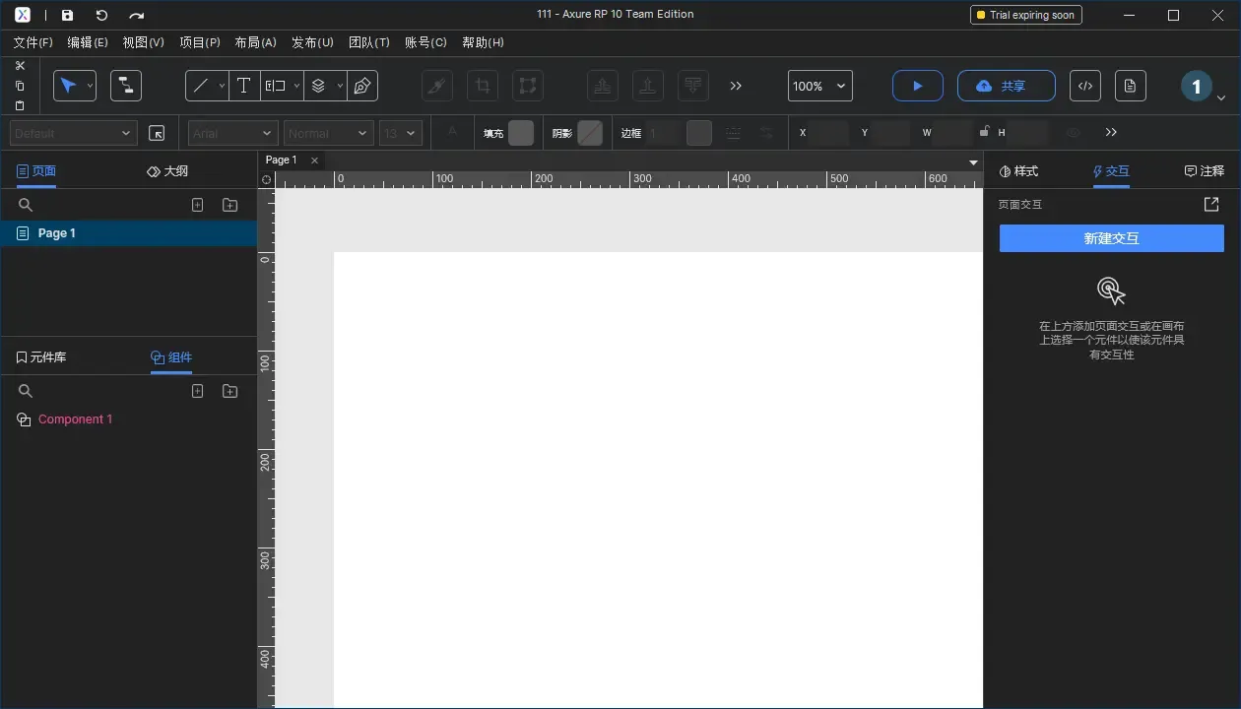This screenshot has width=1241, height=709.
Task: Toggle the visibility eye icon
Action: [x=1074, y=133]
